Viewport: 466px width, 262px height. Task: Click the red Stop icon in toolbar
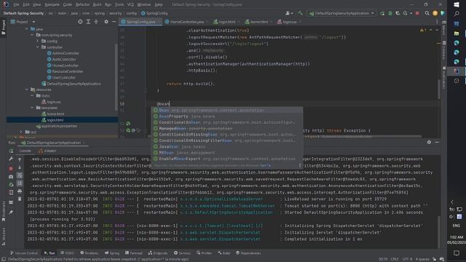point(417,13)
